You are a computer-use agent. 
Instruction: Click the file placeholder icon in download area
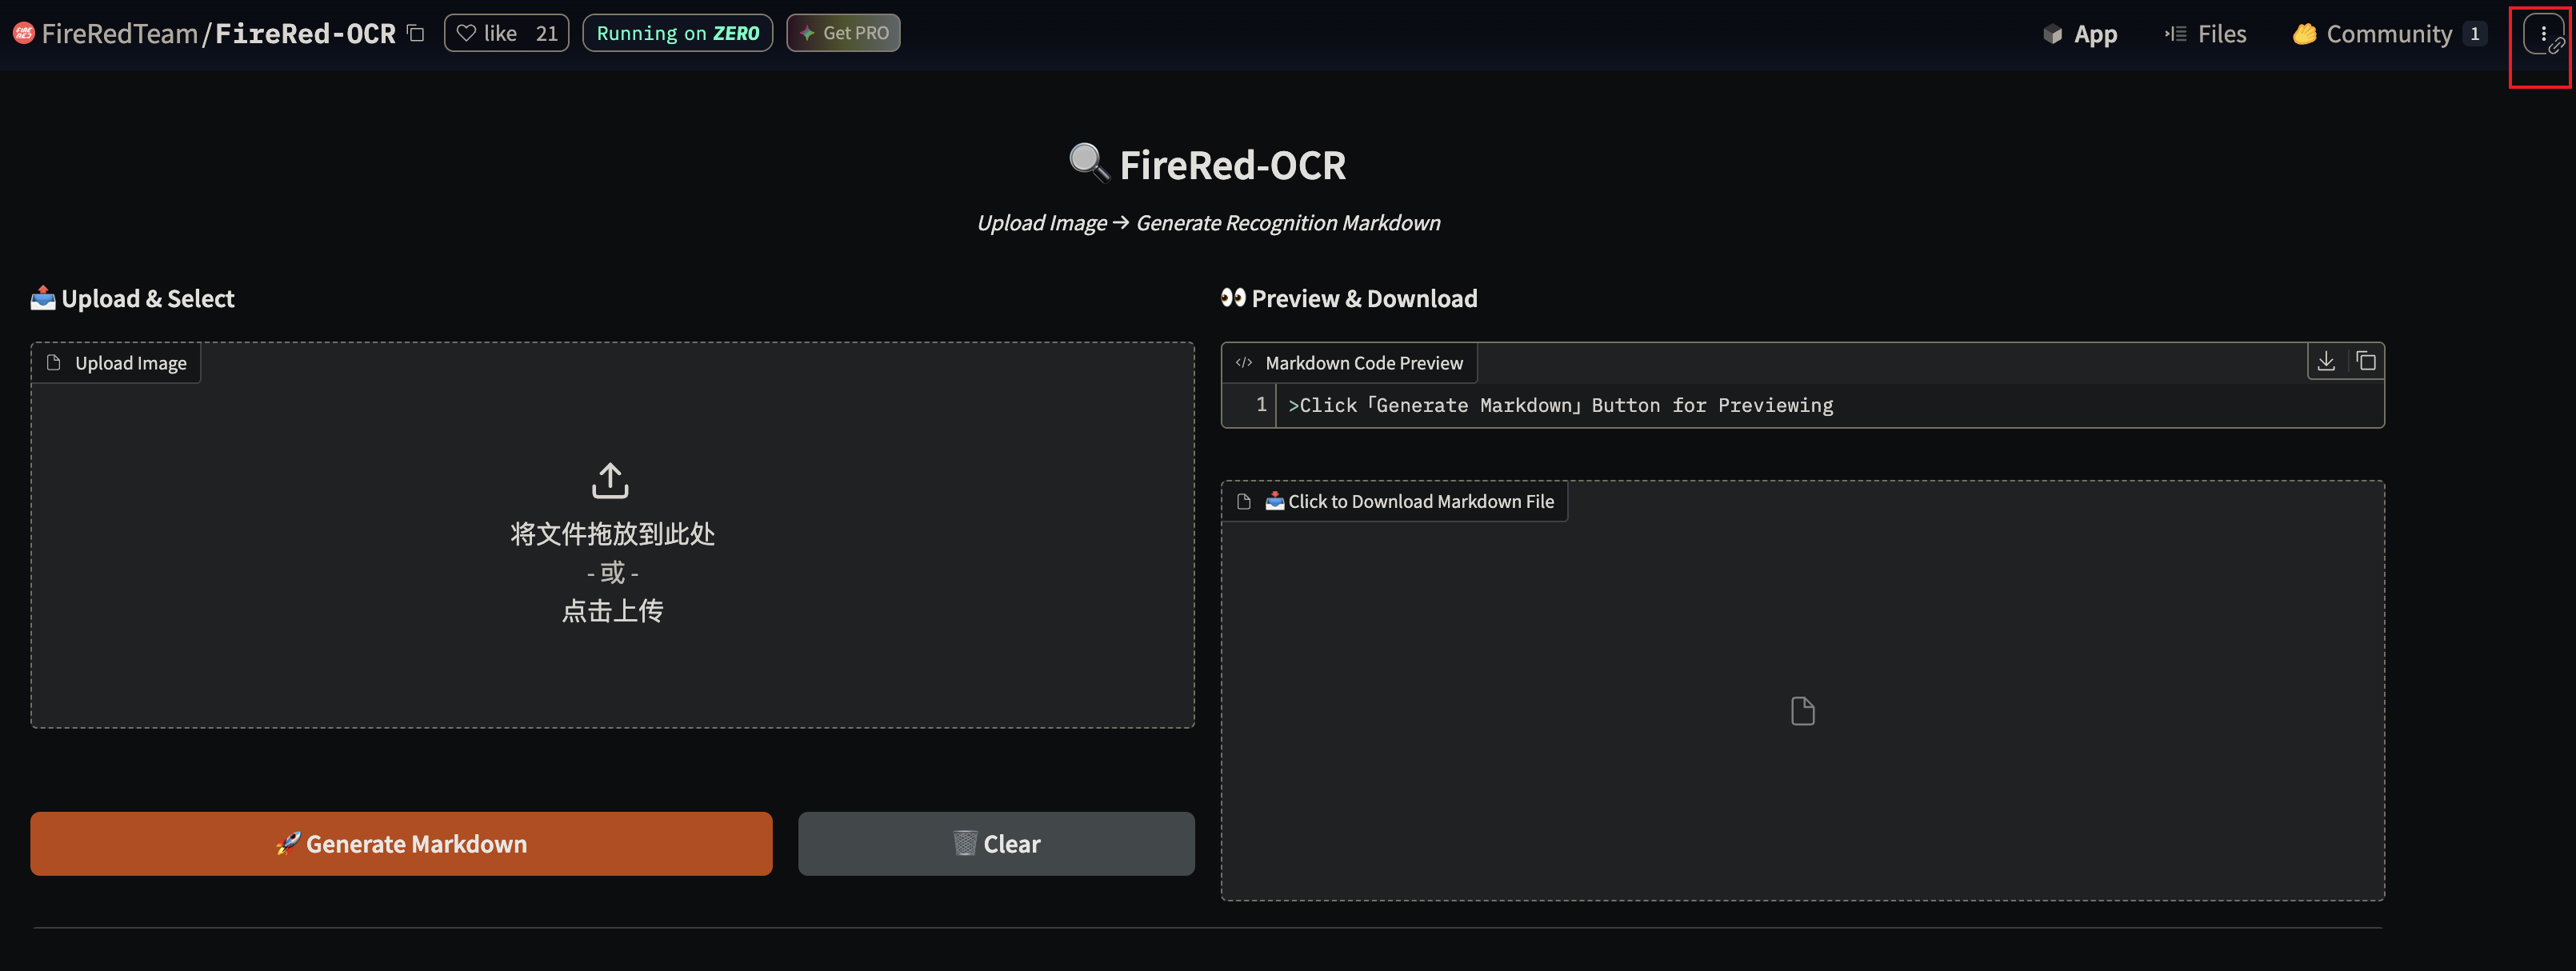pyautogui.click(x=1802, y=711)
